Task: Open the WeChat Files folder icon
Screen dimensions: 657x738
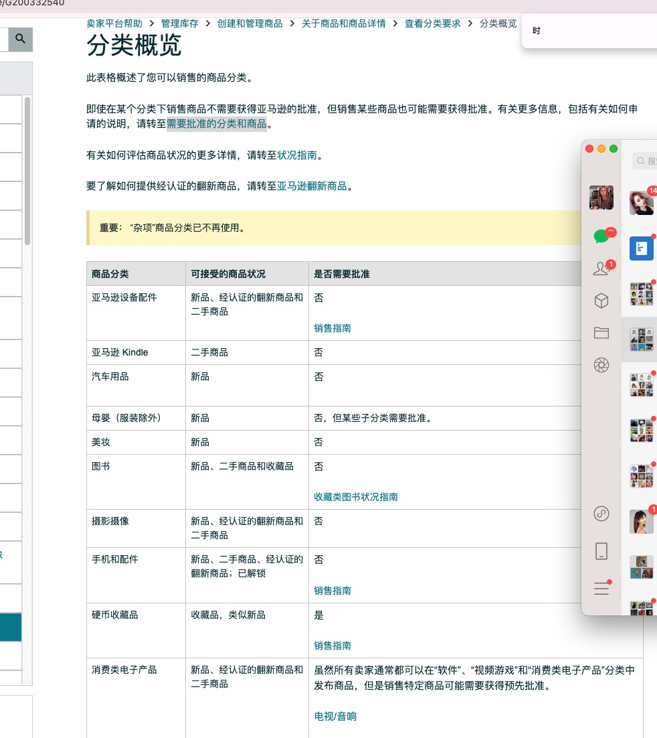Action: tap(601, 333)
